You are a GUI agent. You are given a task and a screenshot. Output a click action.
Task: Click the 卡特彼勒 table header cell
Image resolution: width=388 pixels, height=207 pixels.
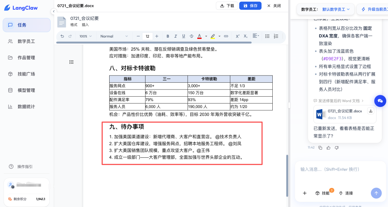pos(209,79)
